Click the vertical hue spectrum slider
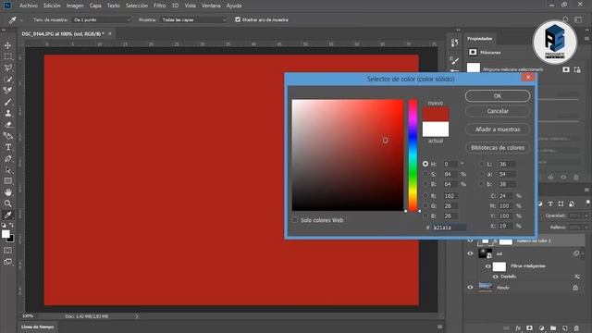This screenshot has height=333, width=592. (x=413, y=154)
